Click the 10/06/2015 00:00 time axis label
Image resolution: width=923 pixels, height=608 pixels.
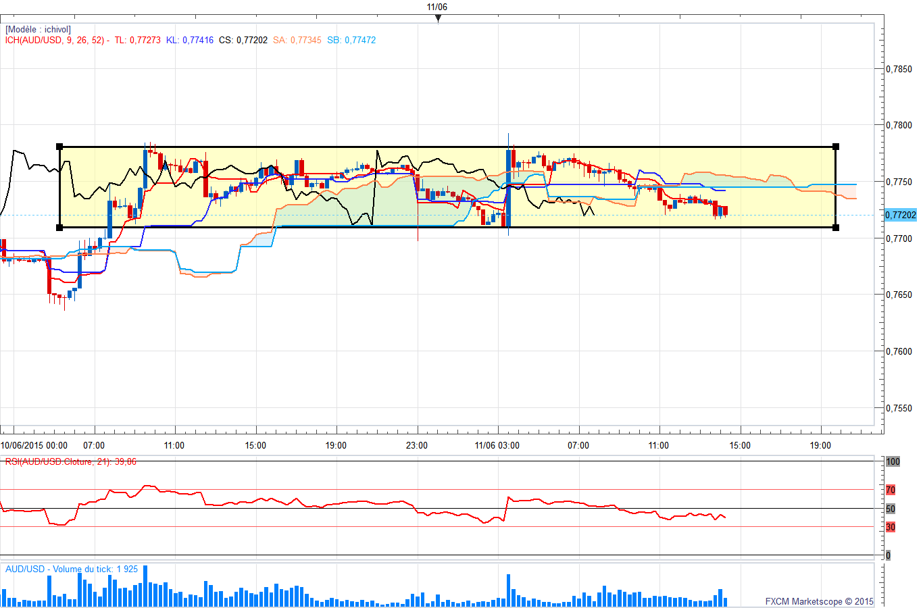[x=34, y=445]
